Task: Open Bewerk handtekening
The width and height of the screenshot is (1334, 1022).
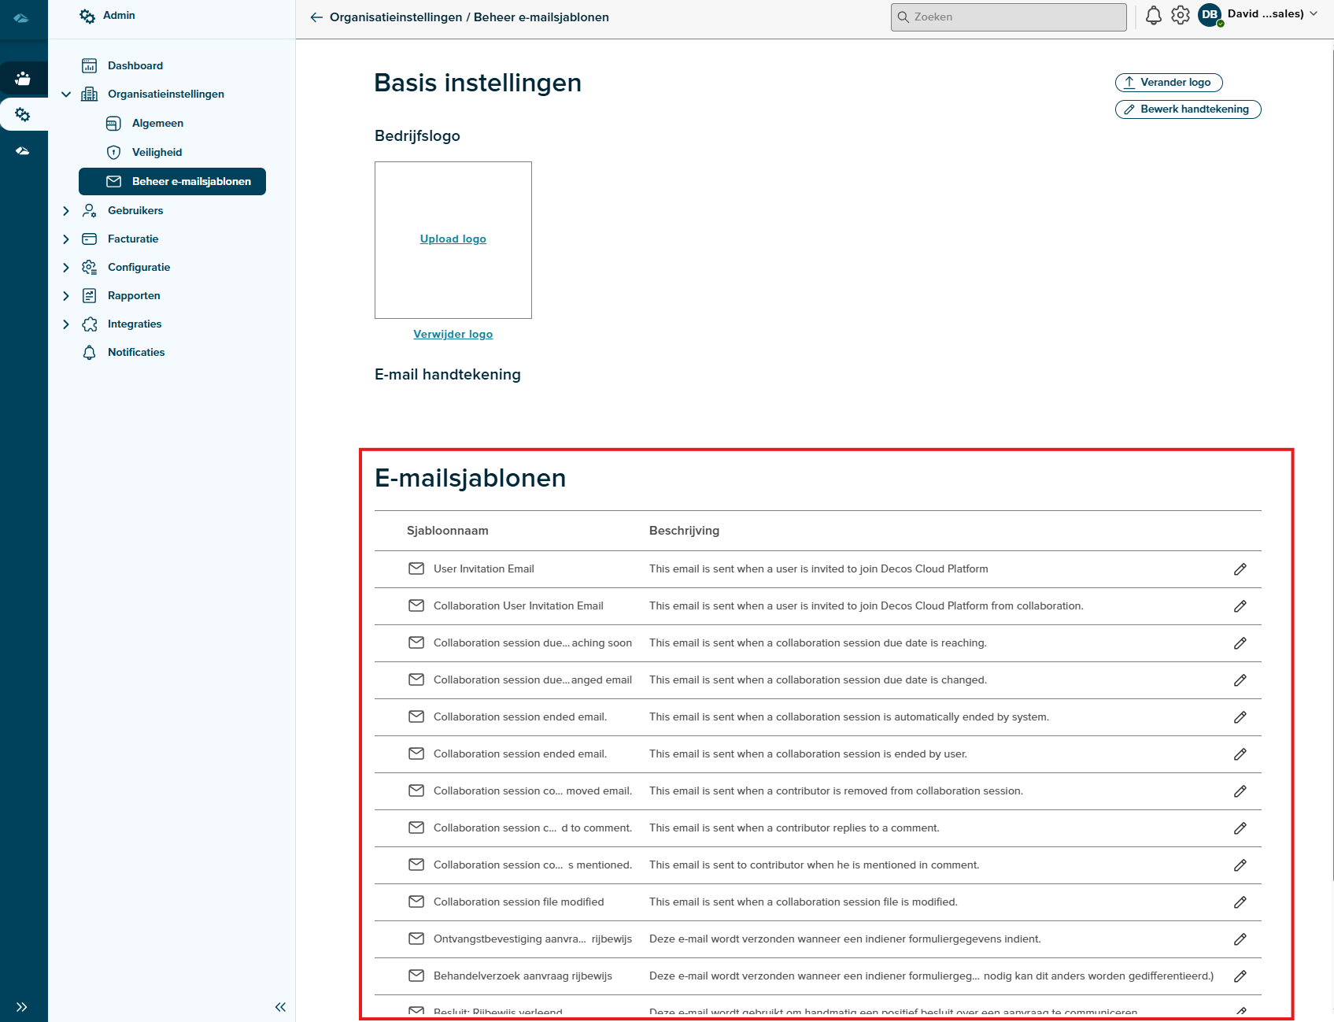Action: coord(1188,109)
